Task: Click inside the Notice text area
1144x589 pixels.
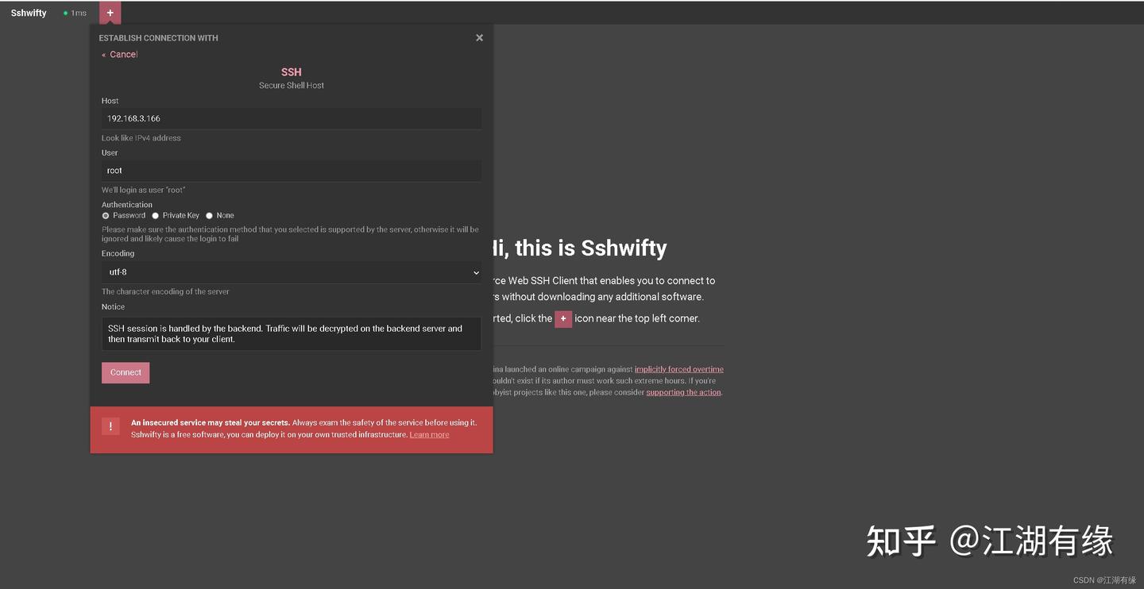Action: click(x=291, y=333)
